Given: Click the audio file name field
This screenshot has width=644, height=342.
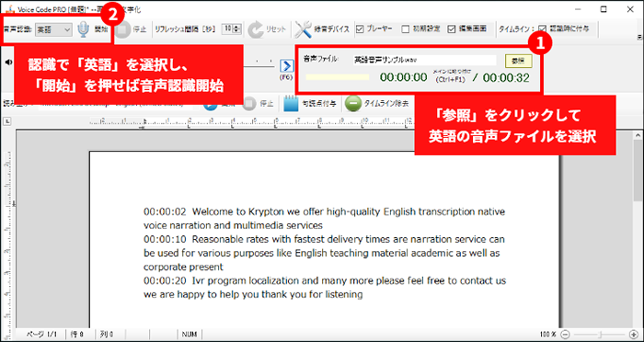Looking at the screenshot, I should click(x=424, y=60).
